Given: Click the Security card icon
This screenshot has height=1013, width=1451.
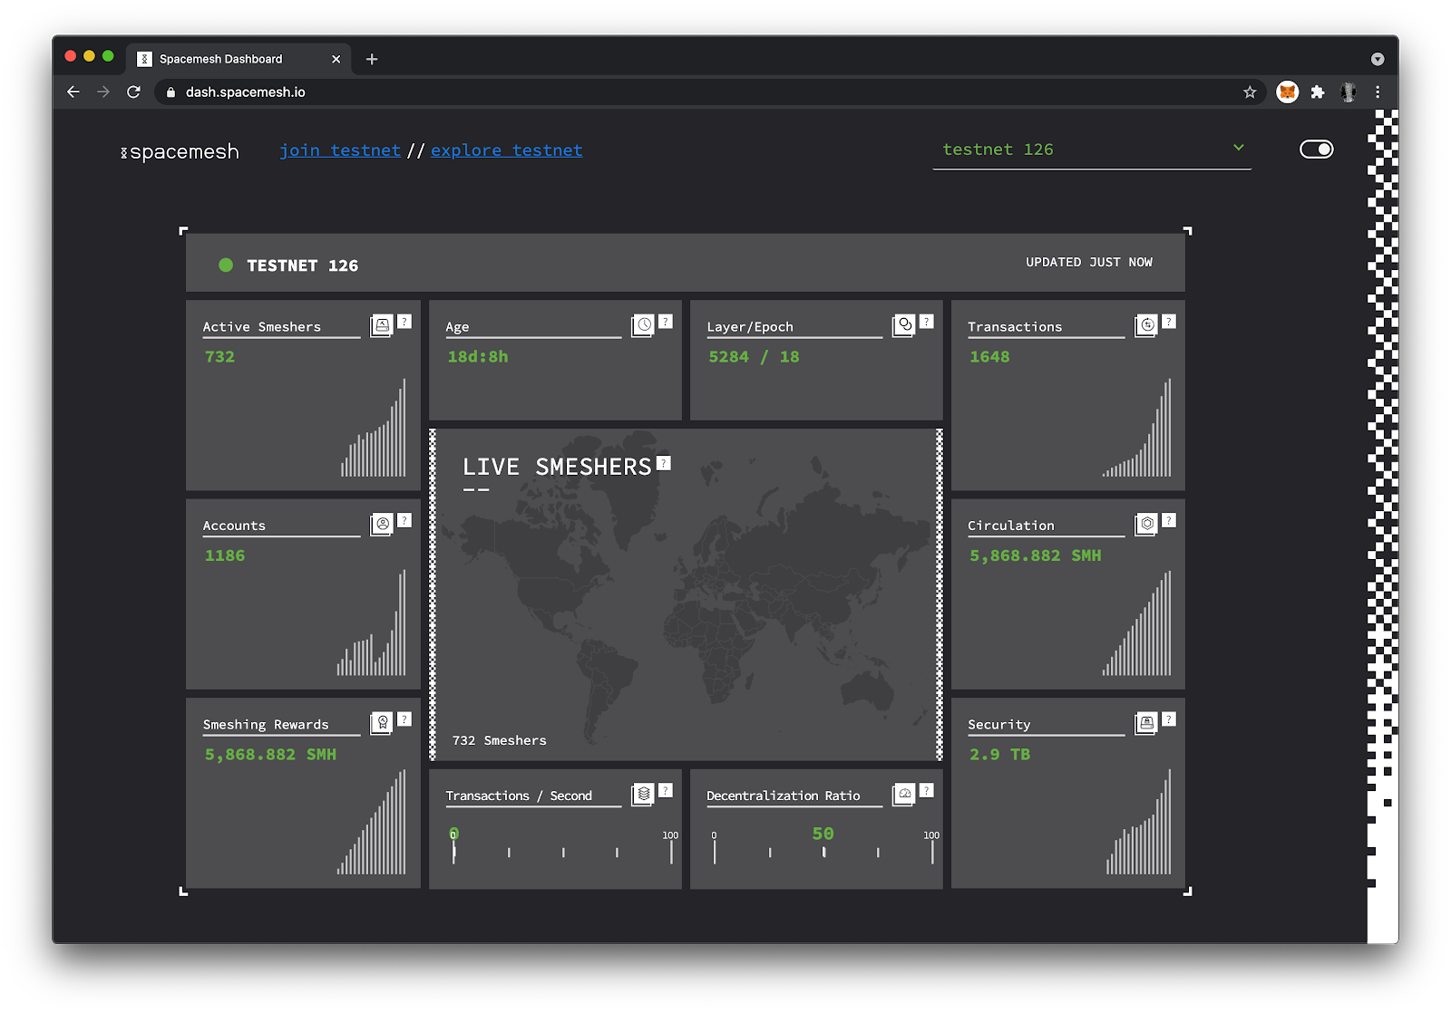Looking at the screenshot, I should coord(1146,723).
